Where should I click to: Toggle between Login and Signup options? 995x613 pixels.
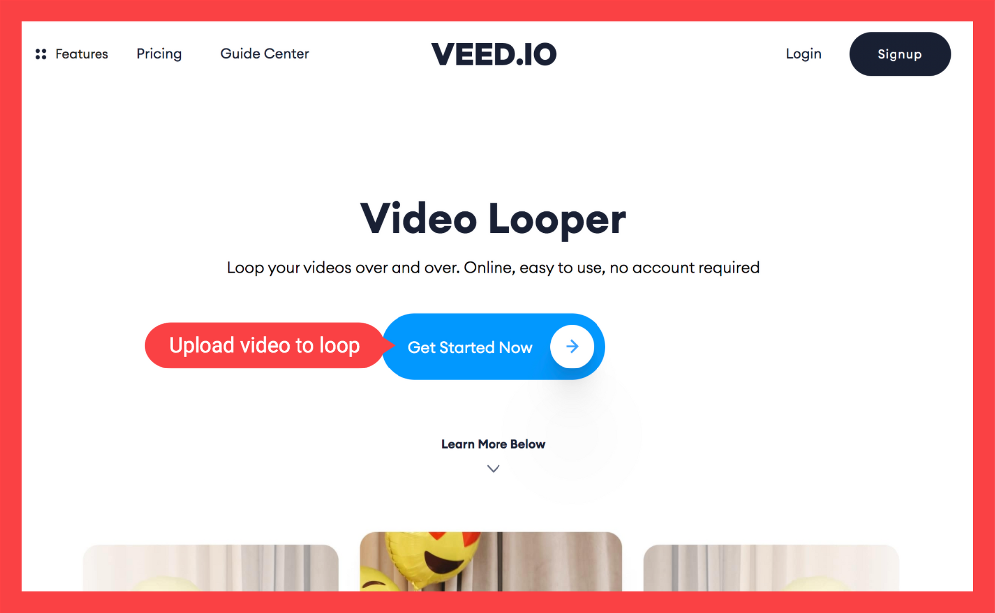pyautogui.click(x=801, y=53)
